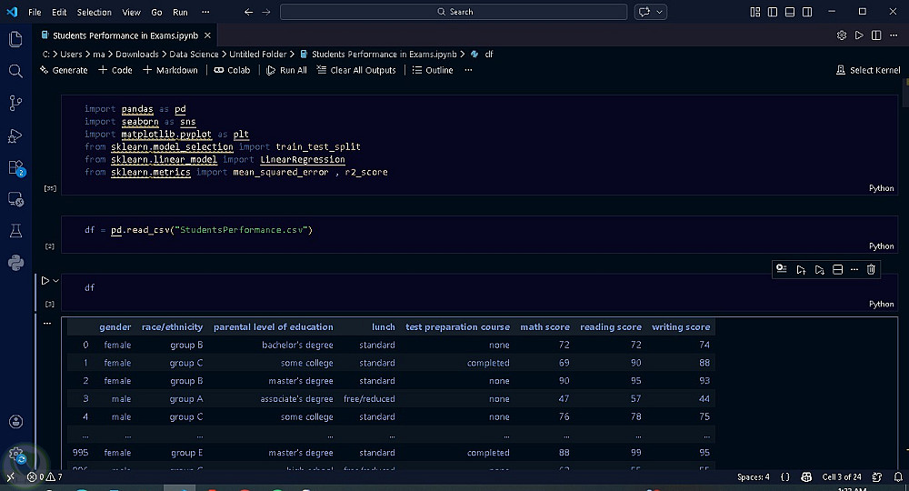Open the Run and Debug view
Image resolution: width=909 pixels, height=491 pixels.
15,135
